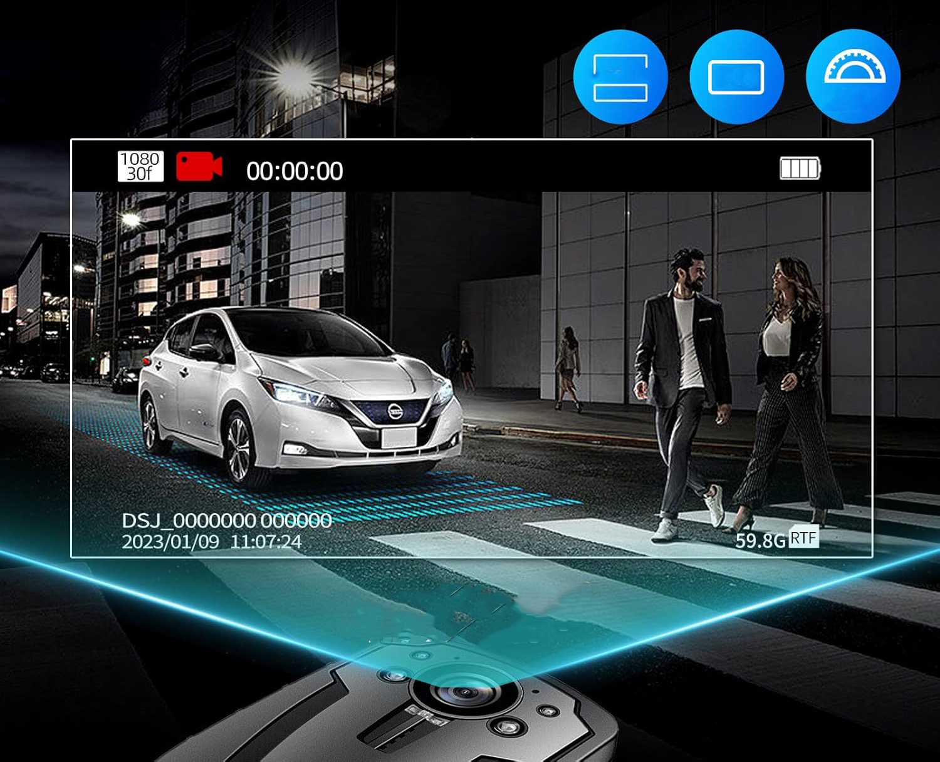Tap the 1080 30f resolution badge
Screen dimensions: 940x762
tap(140, 167)
